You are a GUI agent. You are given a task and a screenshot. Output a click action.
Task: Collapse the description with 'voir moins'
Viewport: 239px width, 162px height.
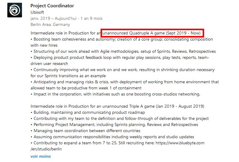(x=41, y=157)
